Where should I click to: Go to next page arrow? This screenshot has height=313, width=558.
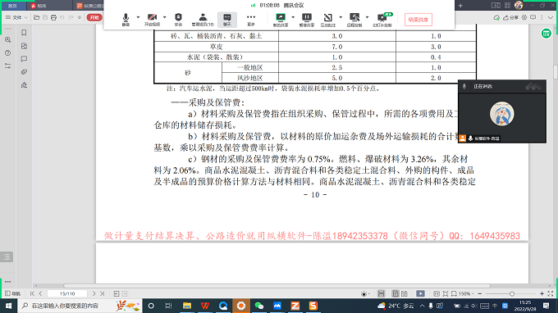94,293
